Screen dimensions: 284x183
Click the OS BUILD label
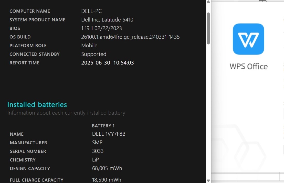[x=20, y=37]
